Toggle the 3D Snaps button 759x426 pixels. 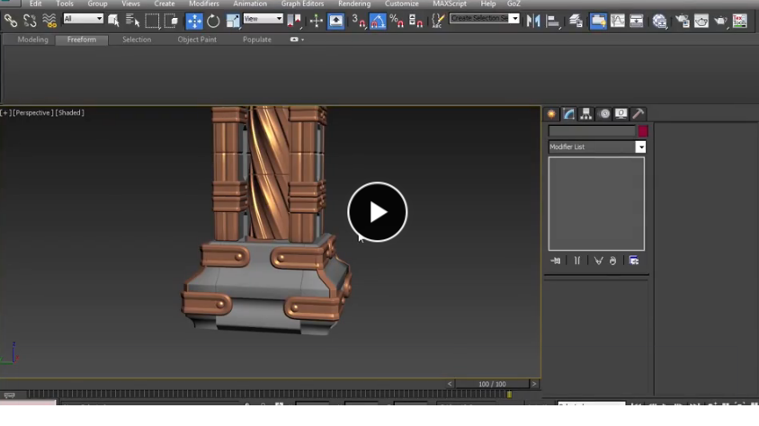[359, 21]
